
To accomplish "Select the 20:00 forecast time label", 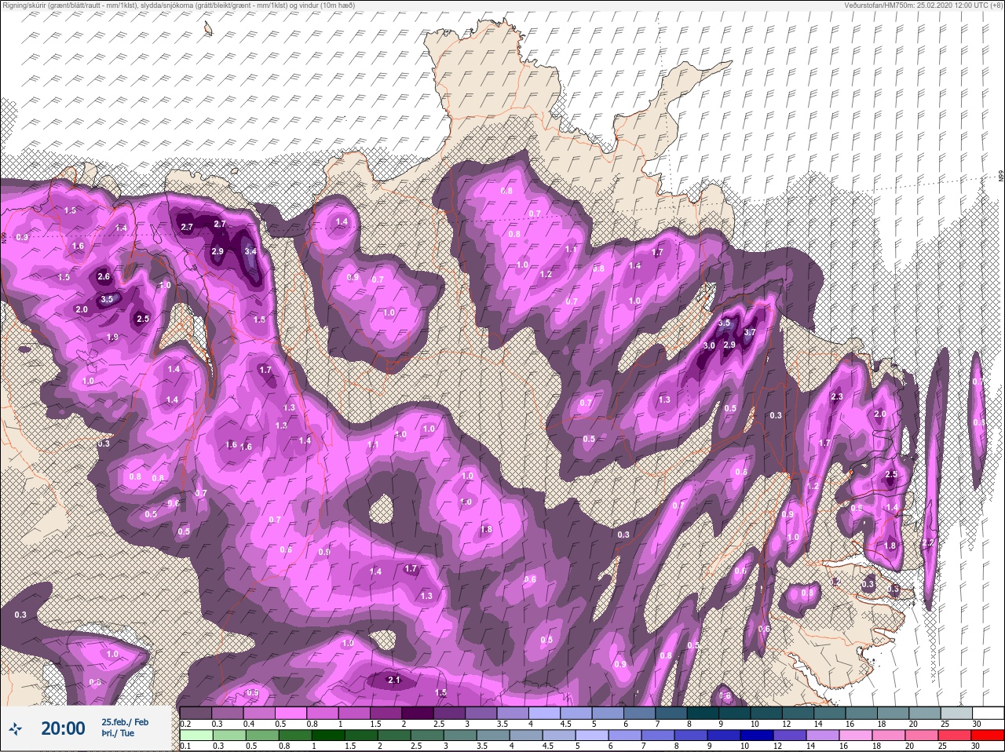I will pyautogui.click(x=63, y=728).
